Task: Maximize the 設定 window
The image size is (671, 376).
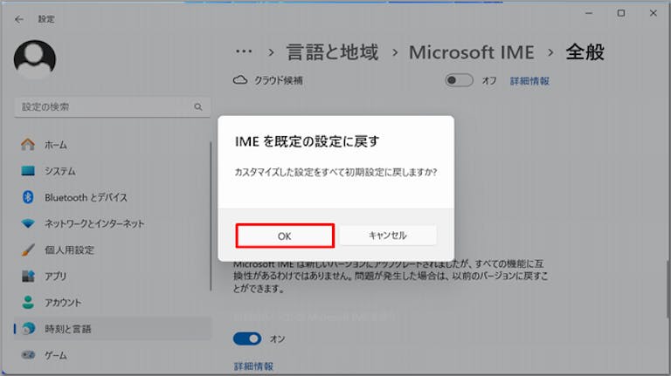Action: click(x=621, y=13)
